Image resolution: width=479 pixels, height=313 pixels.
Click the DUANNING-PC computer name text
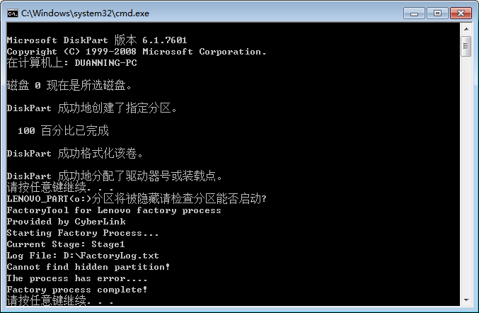pos(105,63)
